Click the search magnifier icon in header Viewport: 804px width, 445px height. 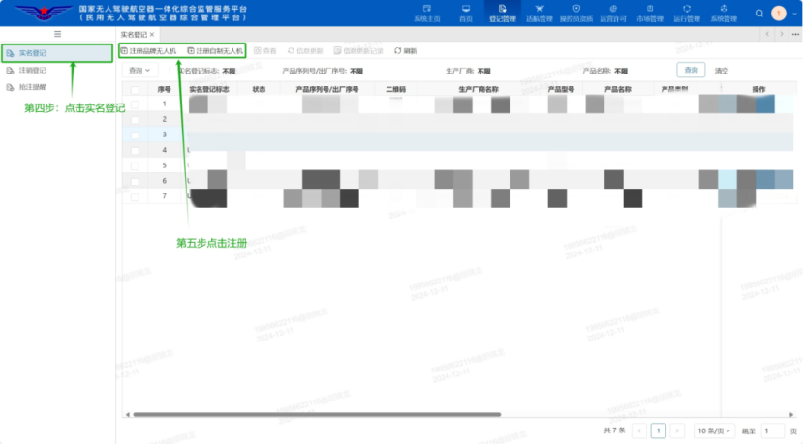(758, 14)
